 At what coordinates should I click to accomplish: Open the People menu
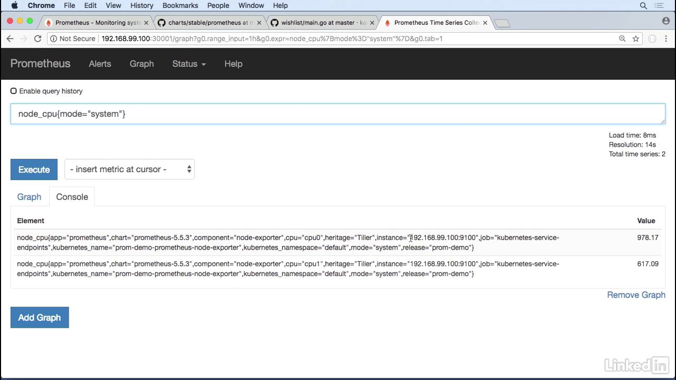pos(218,5)
